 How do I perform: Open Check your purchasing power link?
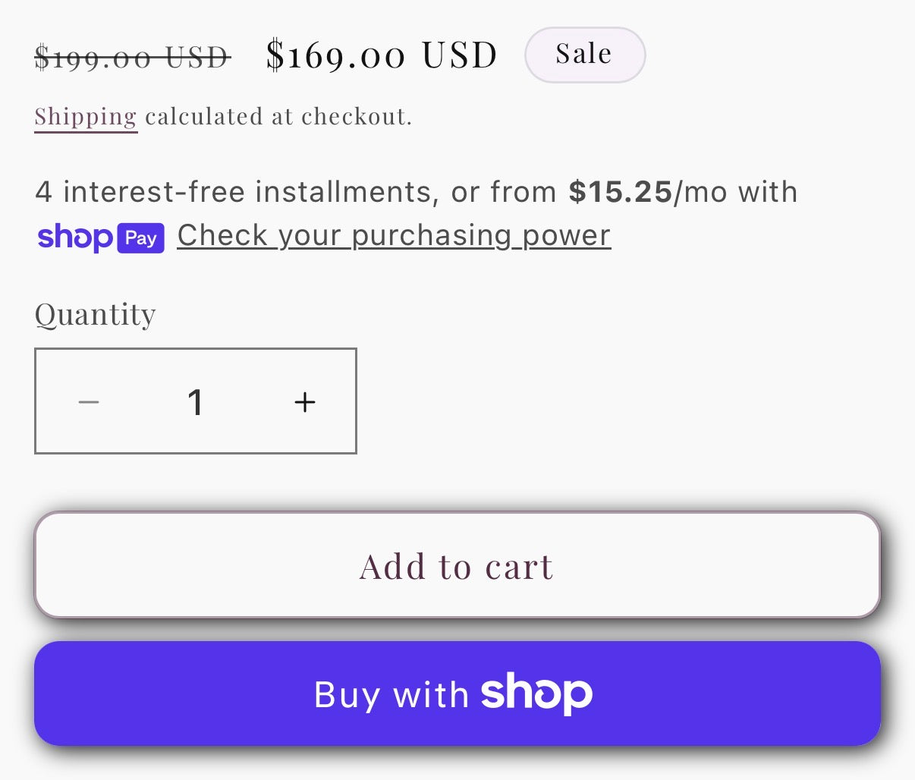pyautogui.click(x=394, y=236)
